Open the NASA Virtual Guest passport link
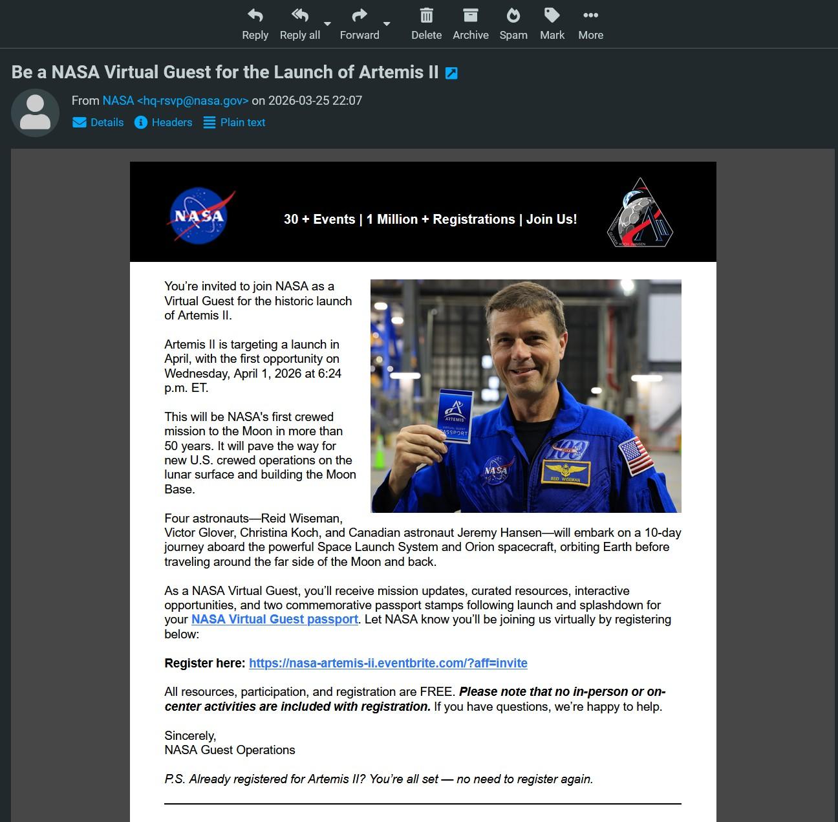Screen dimensions: 838x822 coord(274,619)
